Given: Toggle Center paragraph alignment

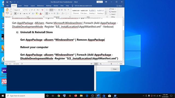Looking at the screenshot, I should 49,13.
